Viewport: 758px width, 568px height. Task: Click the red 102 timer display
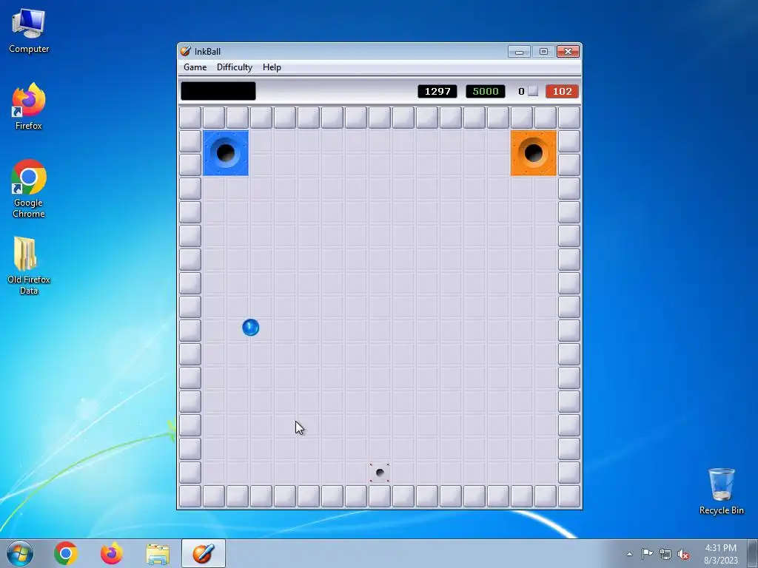coord(563,91)
